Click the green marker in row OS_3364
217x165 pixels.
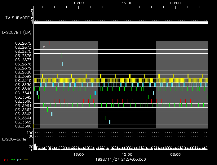(x=105, y=118)
